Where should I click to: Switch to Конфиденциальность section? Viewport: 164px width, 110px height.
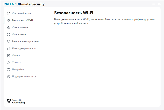pos(24,48)
